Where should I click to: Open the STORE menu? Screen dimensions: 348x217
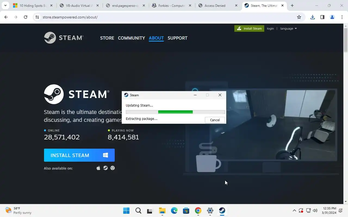(107, 38)
